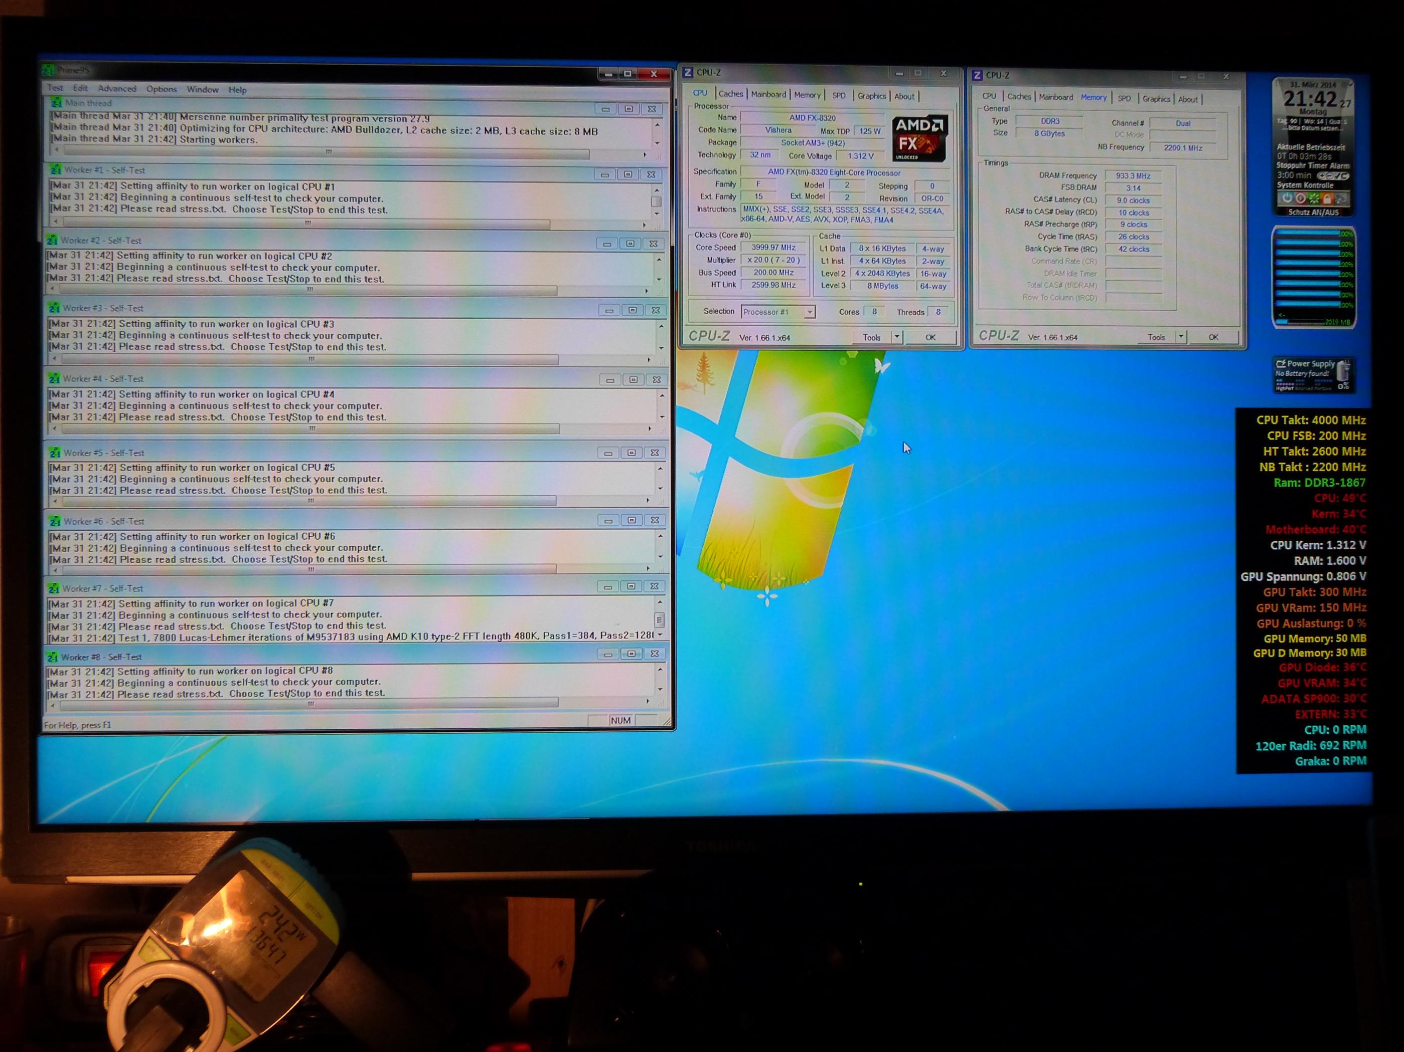Click the green refresh icon in System Kontrolle

1314,199
